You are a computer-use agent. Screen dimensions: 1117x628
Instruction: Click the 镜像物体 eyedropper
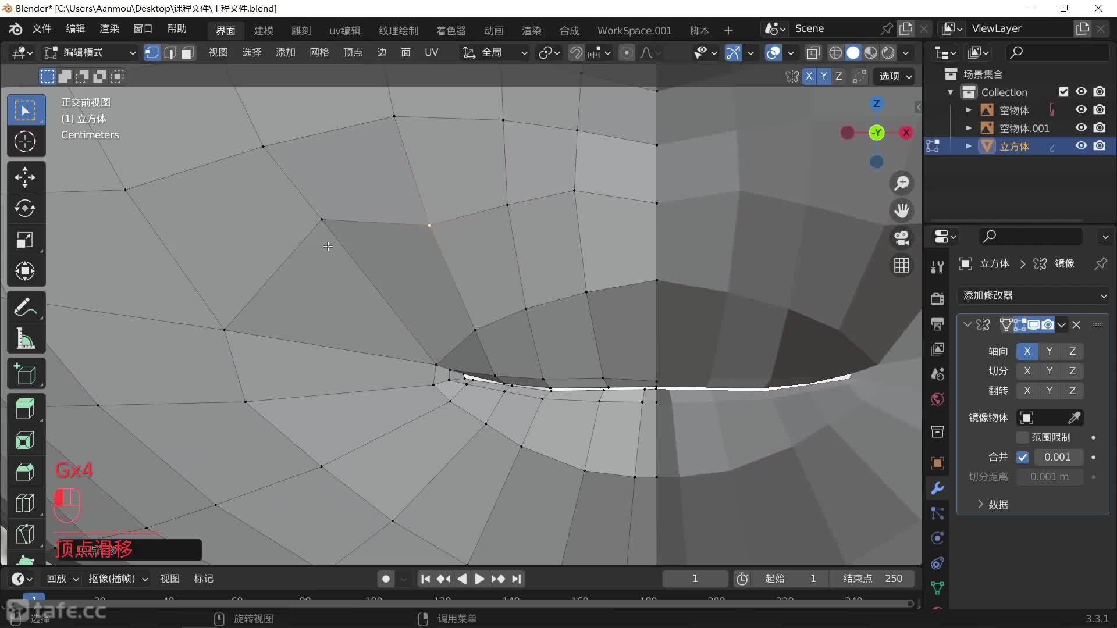coord(1074,418)
